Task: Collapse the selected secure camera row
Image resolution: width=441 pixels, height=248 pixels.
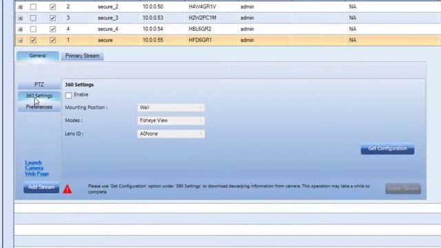Action: [x=20, y=41]
